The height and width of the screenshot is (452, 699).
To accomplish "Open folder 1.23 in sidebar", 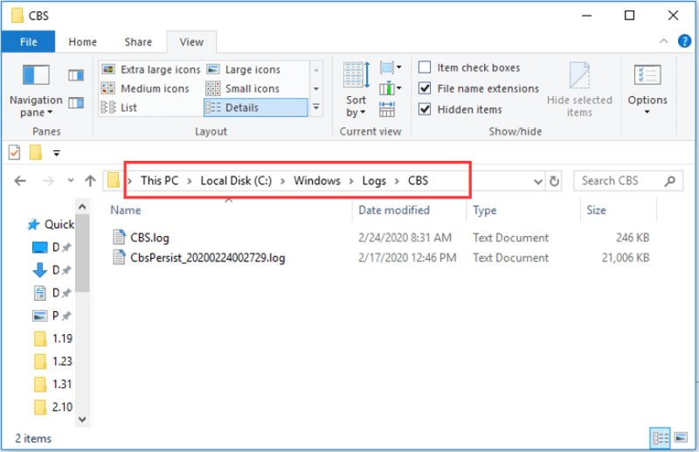I will [x=52, y=361].
